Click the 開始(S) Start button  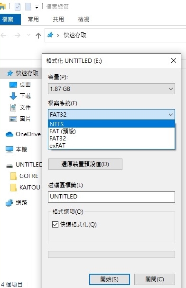click(x=110, y=279)
